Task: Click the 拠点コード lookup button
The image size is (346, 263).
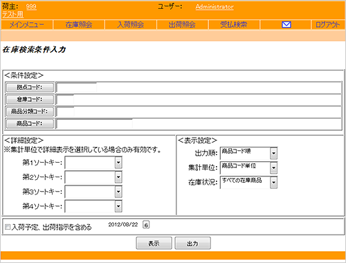Action: [x=30, y=87]
